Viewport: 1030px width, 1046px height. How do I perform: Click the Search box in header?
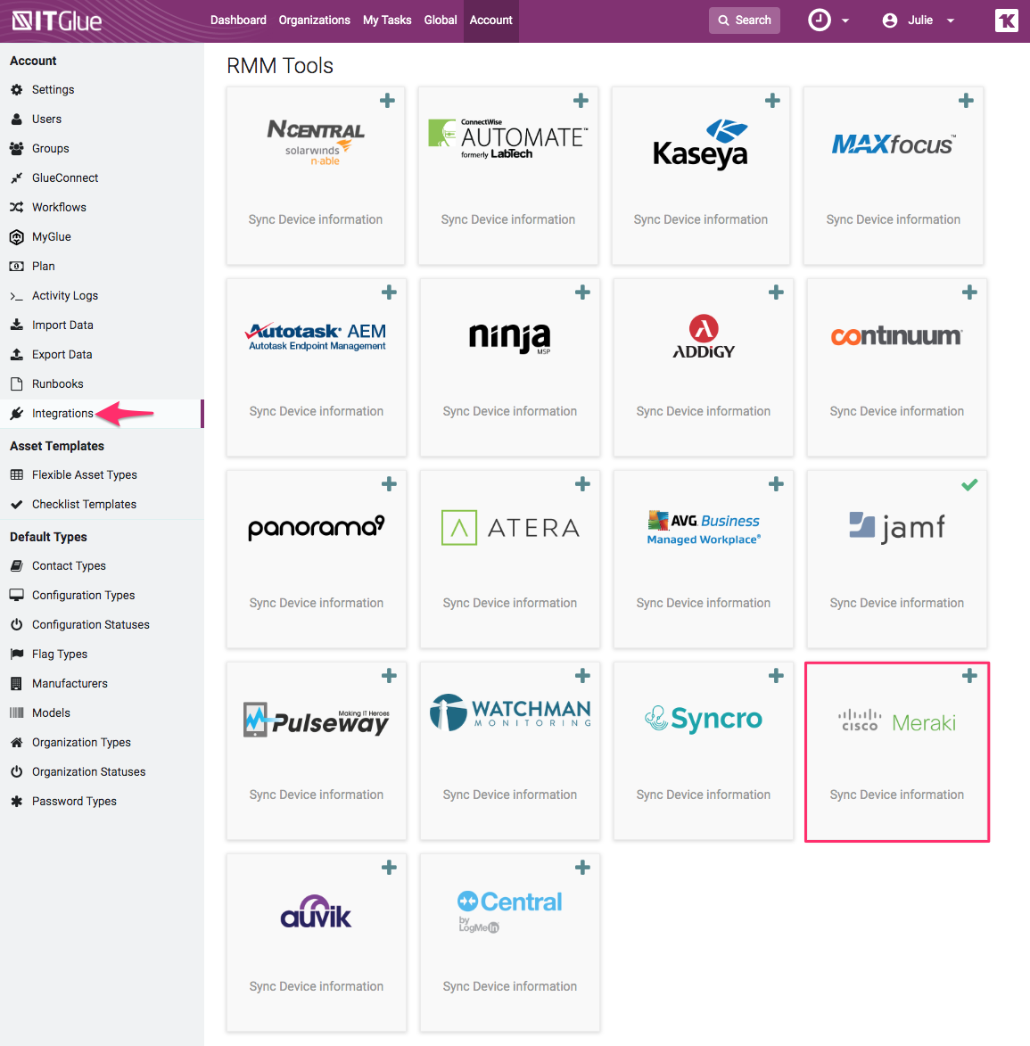[744, 20]
